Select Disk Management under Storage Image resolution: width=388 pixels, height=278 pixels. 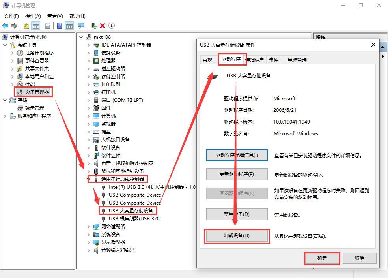click(x=34, y=108)
